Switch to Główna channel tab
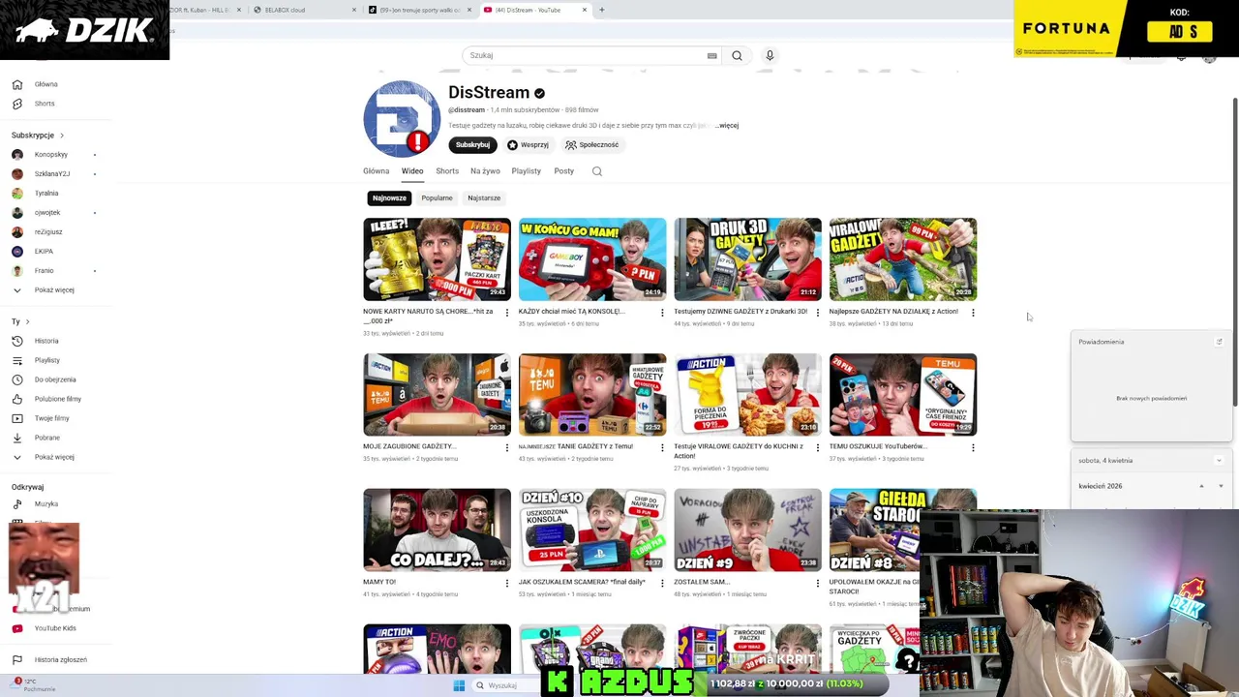 pyautogui.click(x=376, y=171)
